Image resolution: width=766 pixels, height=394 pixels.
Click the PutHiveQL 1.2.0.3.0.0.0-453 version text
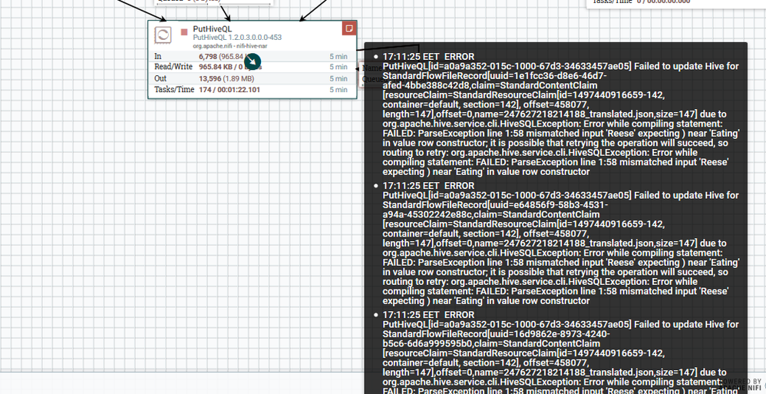click(237, 38)
